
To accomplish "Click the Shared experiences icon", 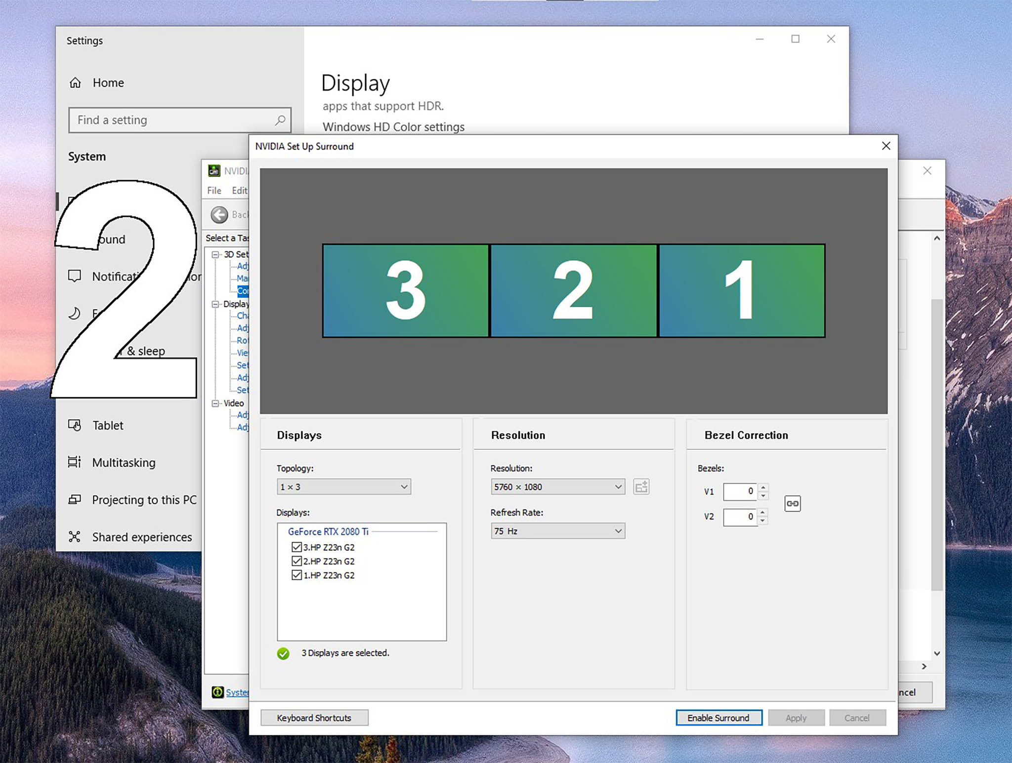I will (75, 536).
